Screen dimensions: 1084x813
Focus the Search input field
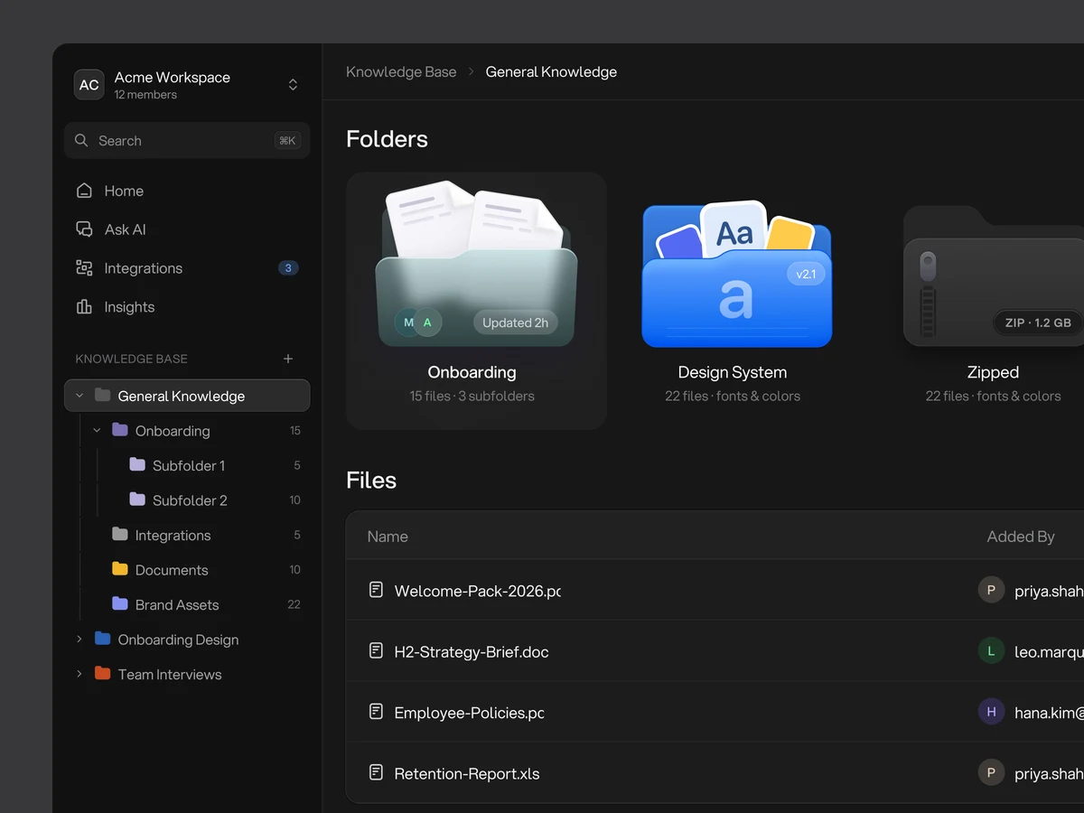(x=187, y=141)
